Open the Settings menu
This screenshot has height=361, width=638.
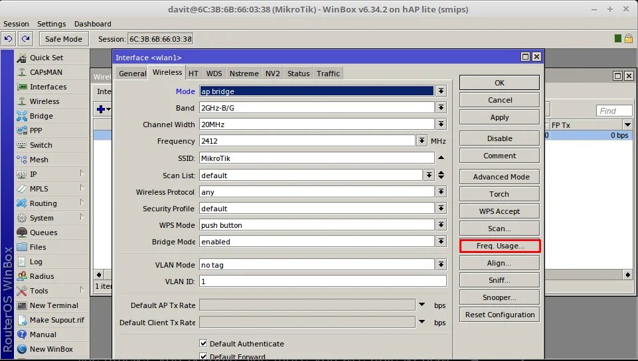pos(51,24)
